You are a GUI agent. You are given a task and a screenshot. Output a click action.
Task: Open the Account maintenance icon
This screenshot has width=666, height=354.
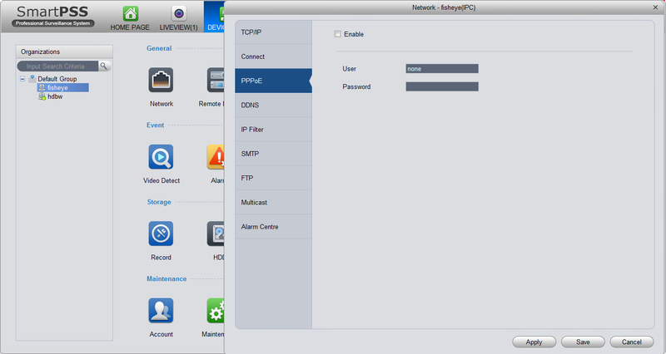coord(161,310)
